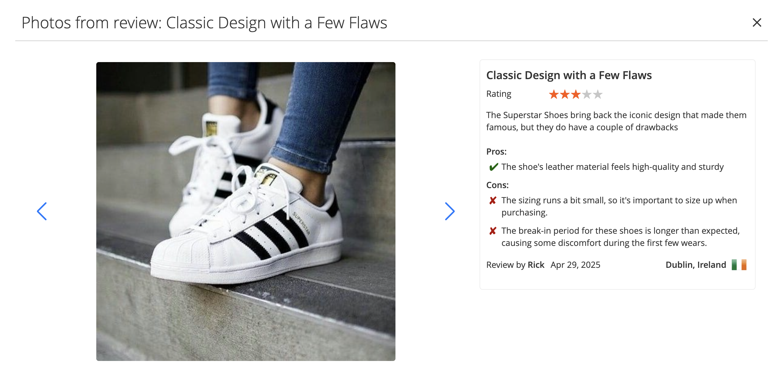This screenshot has width=783, height=378.
Task: Close the review photos dialog
Action: click(757, 23)
